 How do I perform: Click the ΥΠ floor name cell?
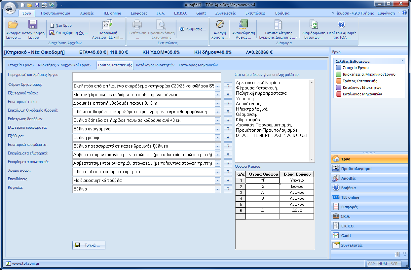[263, 181]
